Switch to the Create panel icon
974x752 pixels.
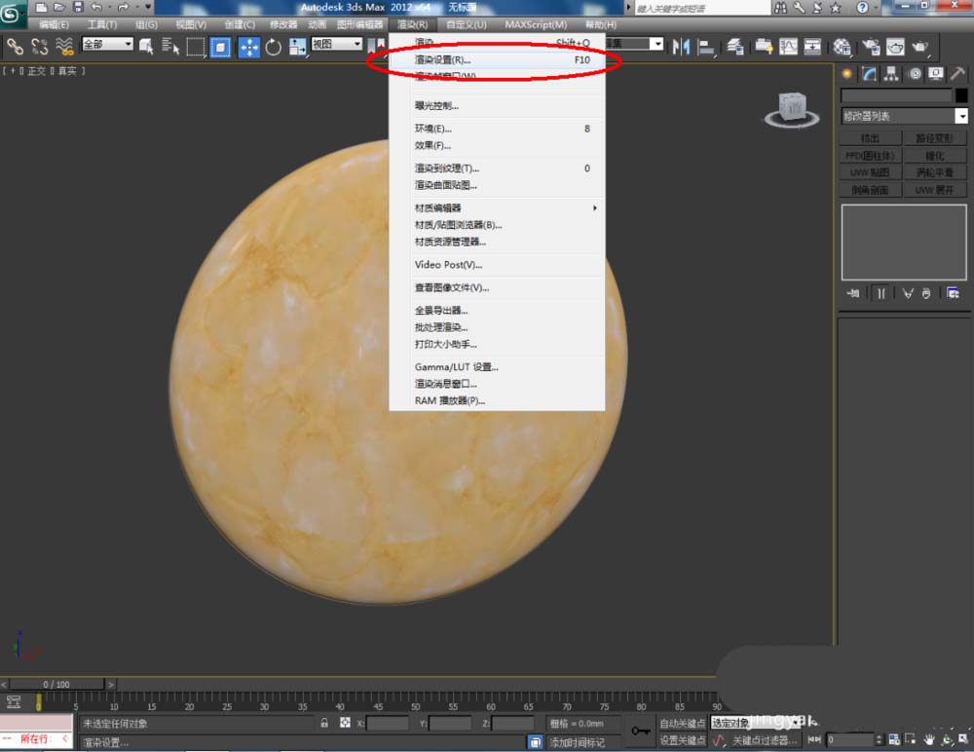pos(847,74)
